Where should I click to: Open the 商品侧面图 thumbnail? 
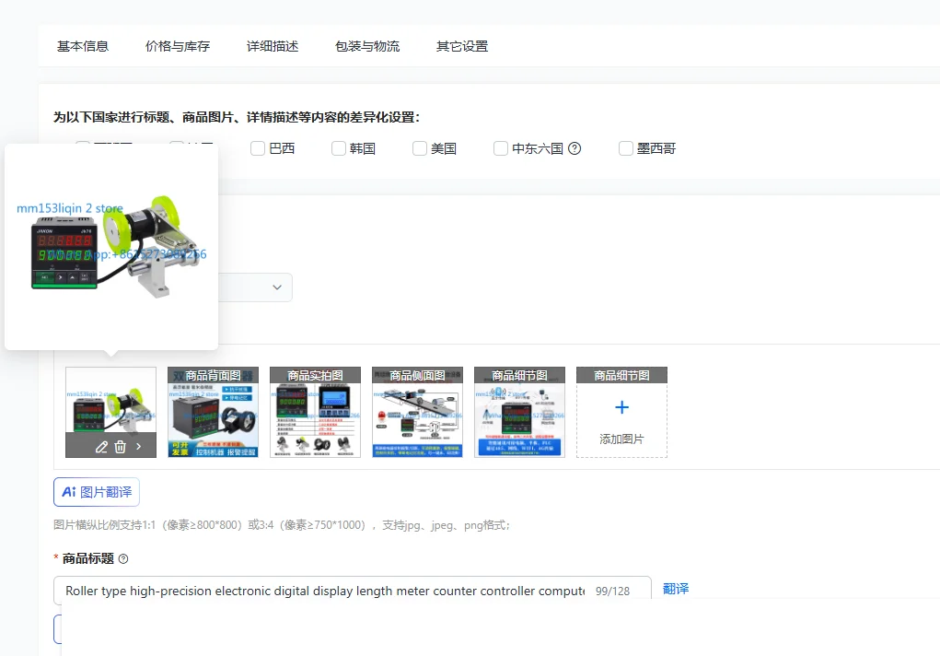point(417,413)
